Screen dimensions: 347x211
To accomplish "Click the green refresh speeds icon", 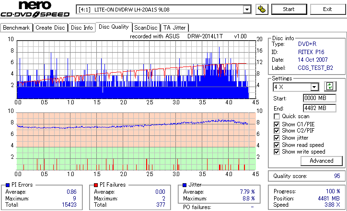I will point(330,87).
